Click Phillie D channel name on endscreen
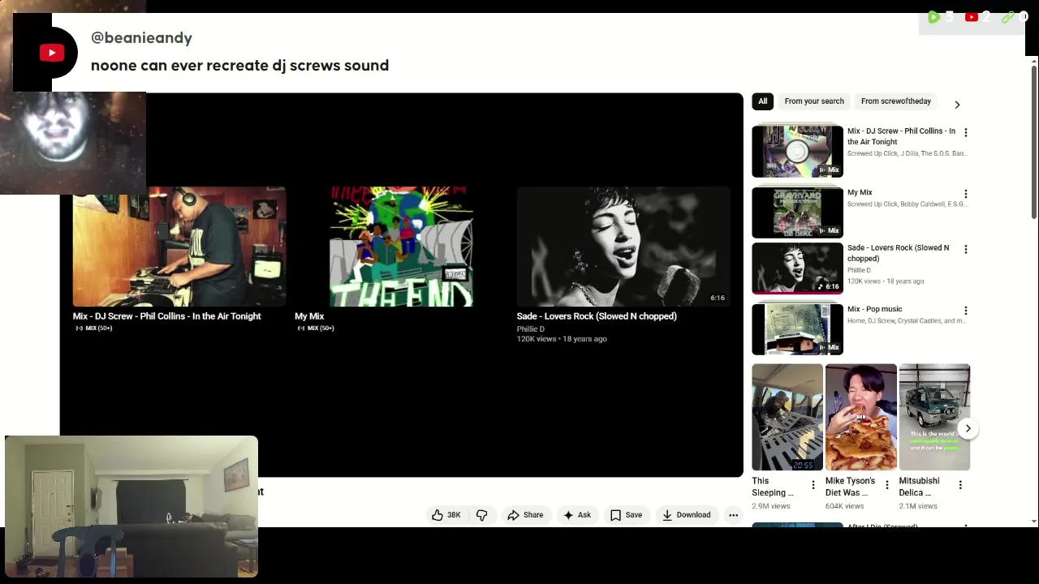 tap(531, 329)
